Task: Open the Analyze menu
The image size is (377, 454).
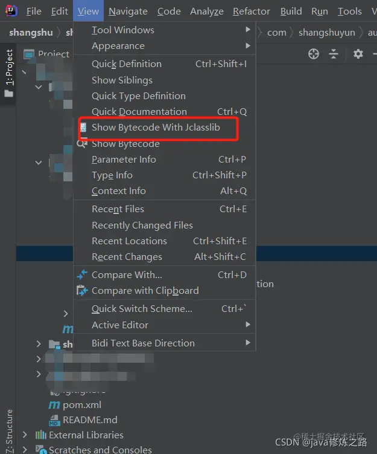Action: pos(207,11)
